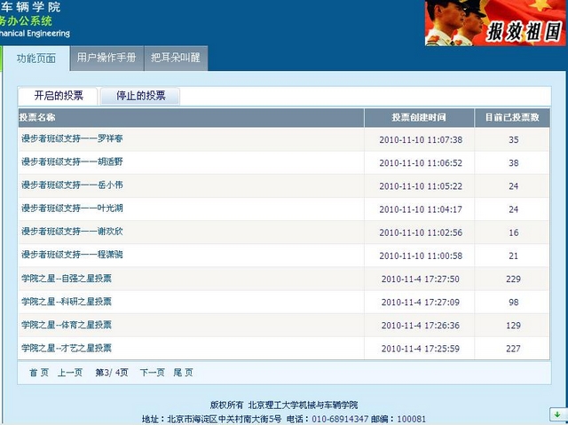Screen dimensions: 568x425
Task: Open the vote 漫步者班级支持——程潇骁
Action: point(72,255)
